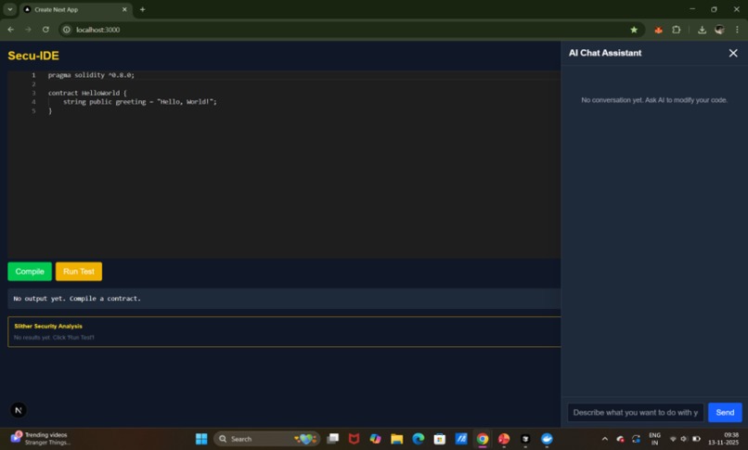Viewport: 748px width, 450px height.
Task: Reload the localhost page
Action: tap(45, 30)
